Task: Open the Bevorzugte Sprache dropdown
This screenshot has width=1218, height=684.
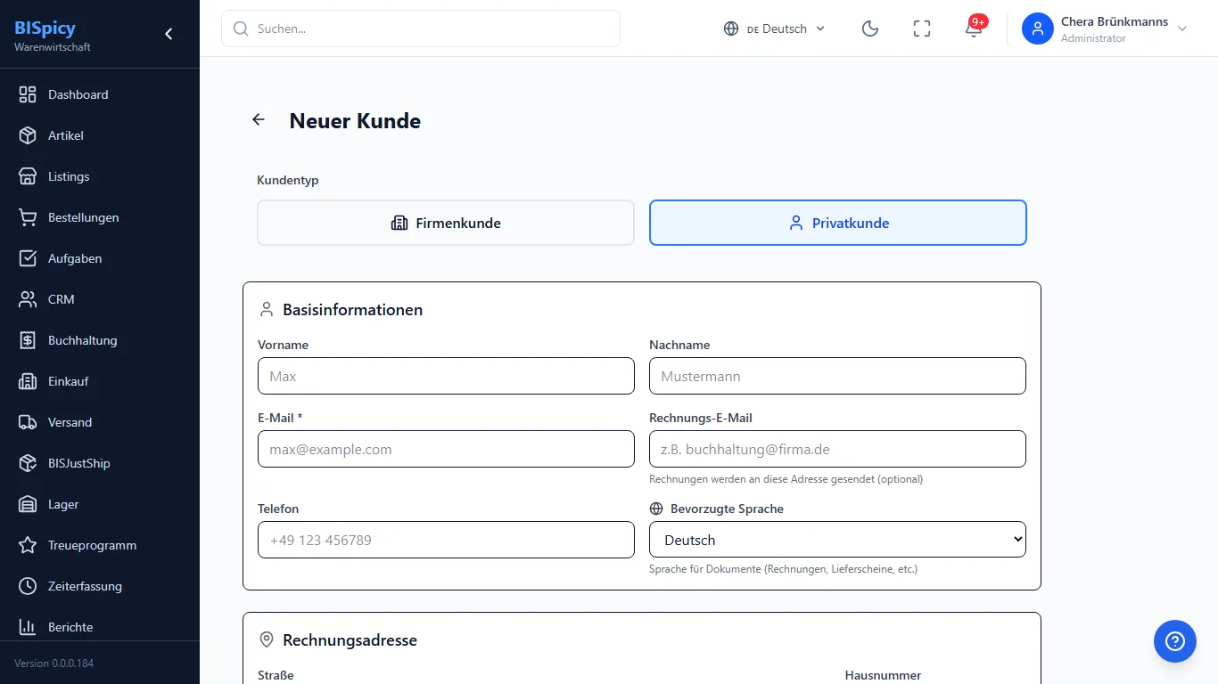Action: pos(837,540)
